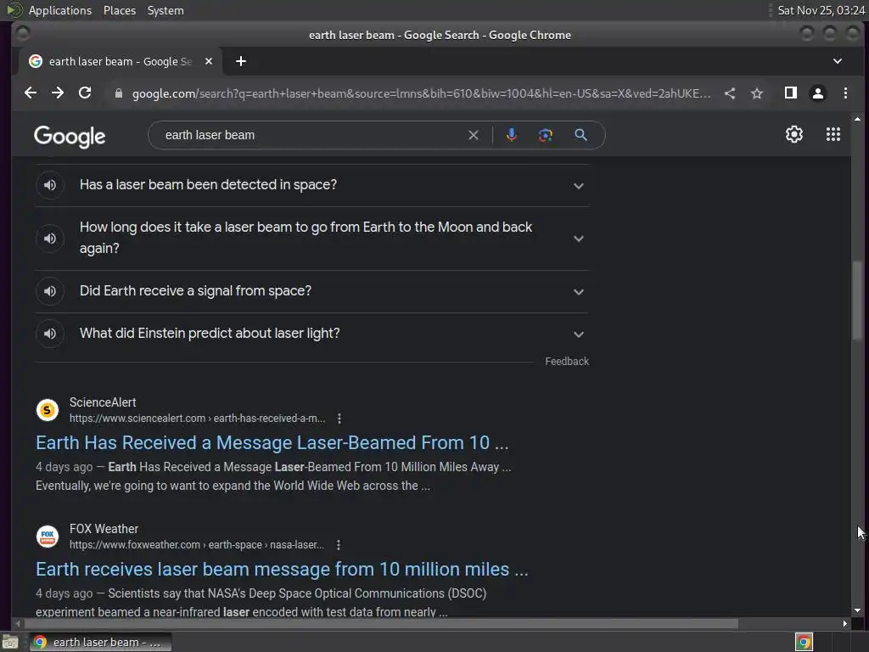Open "Earth receives laser beam message" link

point(282,569)
